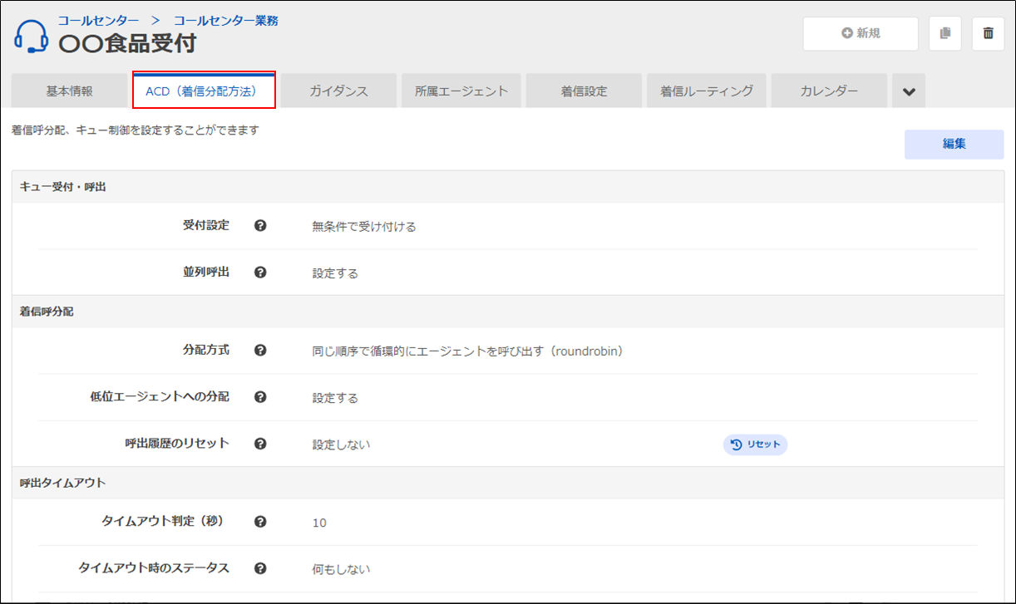Open the 着信ルーティング tab
The width and height of the screenshot is (1016, 604).
point(707,91)
